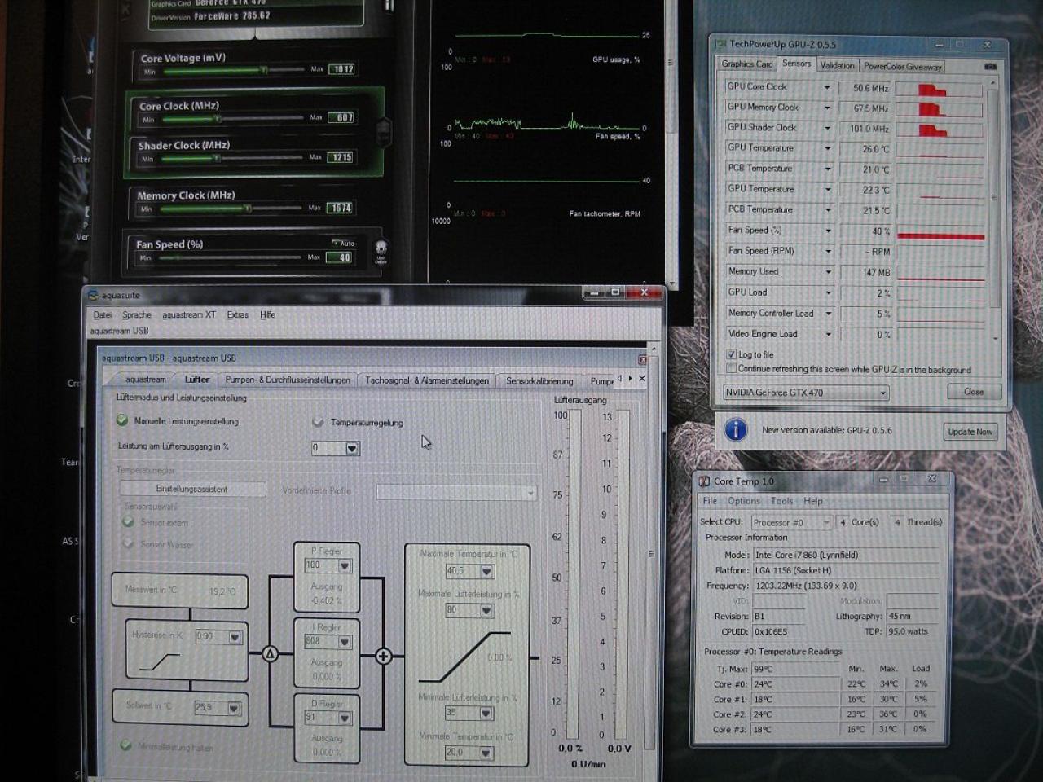Open the Options menu in Core Temp
The width and height of the screenshot is (1043, 782).
(x=743, y=501)
